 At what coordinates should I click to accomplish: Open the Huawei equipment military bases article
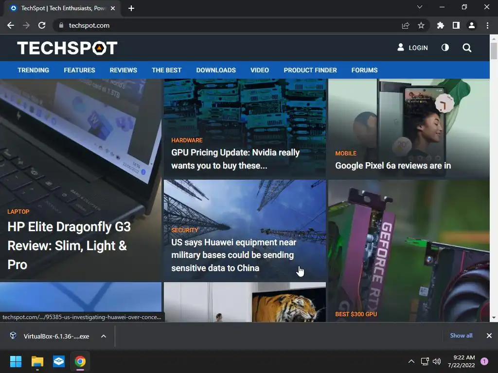pos(234,255)
